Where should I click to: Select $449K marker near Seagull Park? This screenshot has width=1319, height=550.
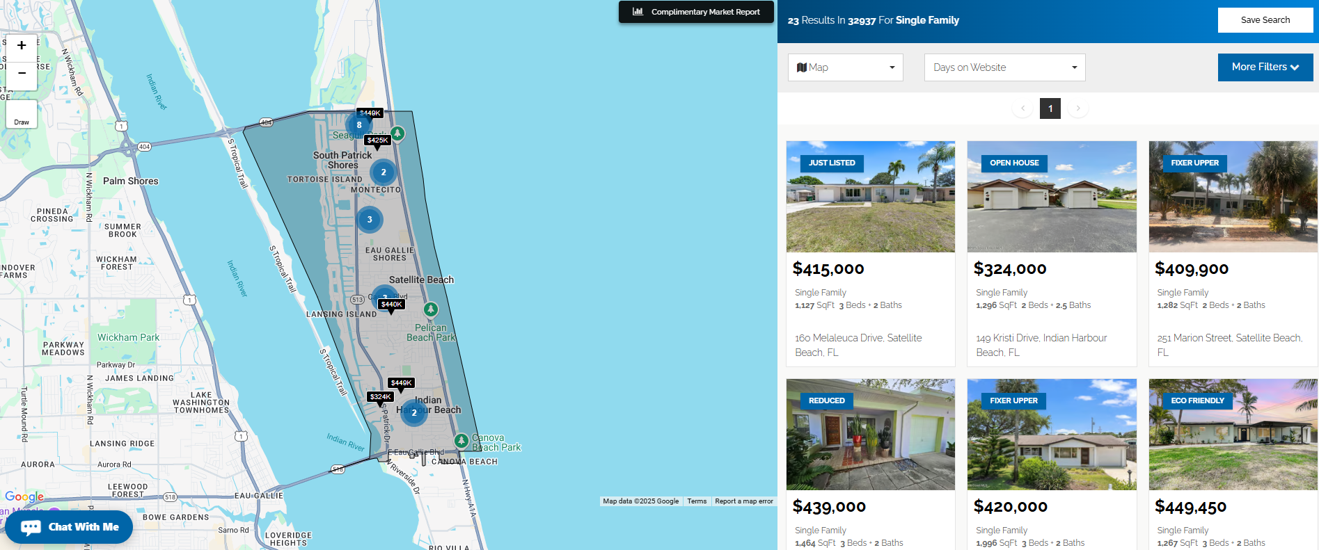tap(370, 113)
